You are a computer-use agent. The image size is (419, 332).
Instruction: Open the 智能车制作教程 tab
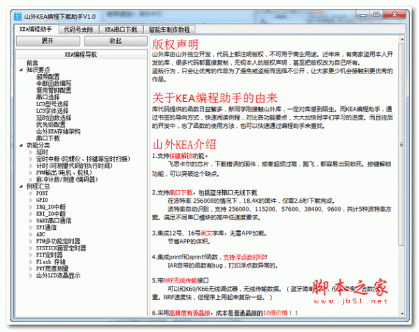click(169, 29)
